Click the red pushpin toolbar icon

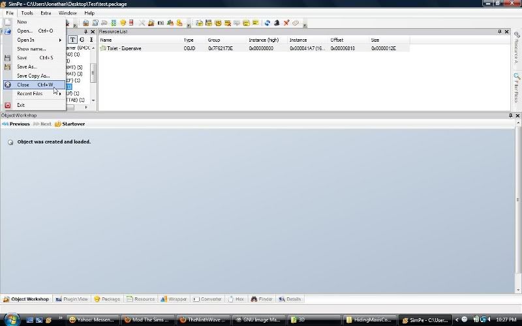(x=286, y=23)
